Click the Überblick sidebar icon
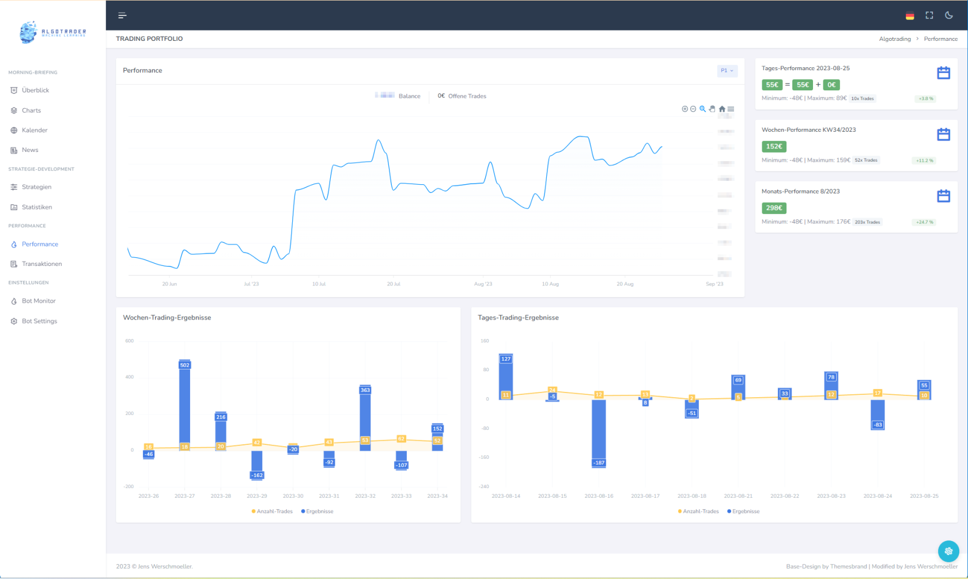968x579 pixels. [x=14, y=90]
